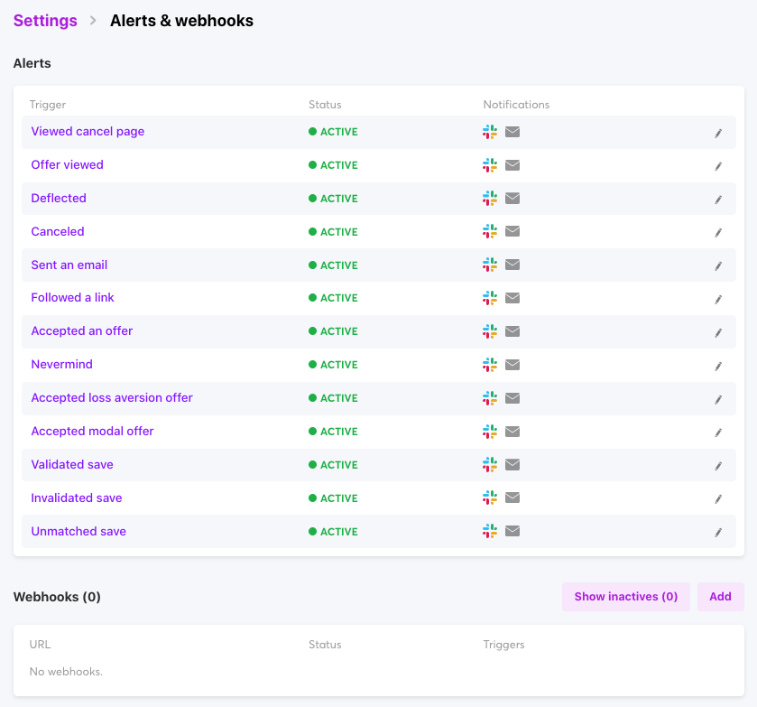The height and width of the screenshot is (707, 757).
Task: Click the pencil icon for Unmatched save
Action: click(x=718, y=533)
